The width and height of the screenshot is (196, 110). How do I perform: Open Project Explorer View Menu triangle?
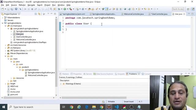pos(48,14)
